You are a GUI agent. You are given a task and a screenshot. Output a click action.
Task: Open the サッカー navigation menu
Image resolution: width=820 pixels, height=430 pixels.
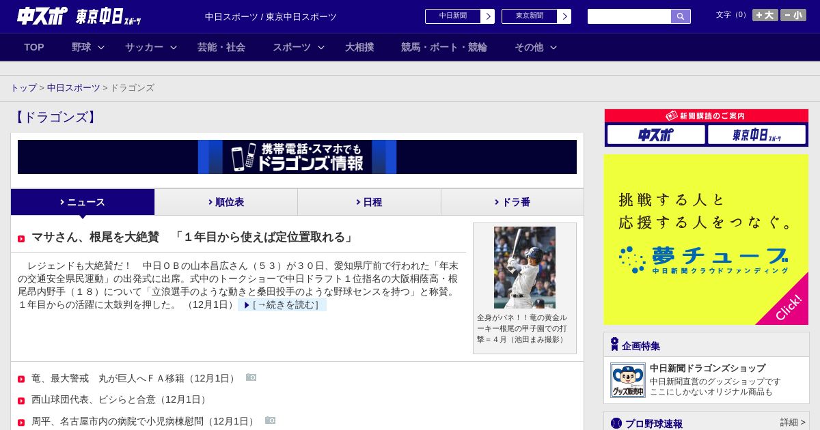click(x=144, y=47)
